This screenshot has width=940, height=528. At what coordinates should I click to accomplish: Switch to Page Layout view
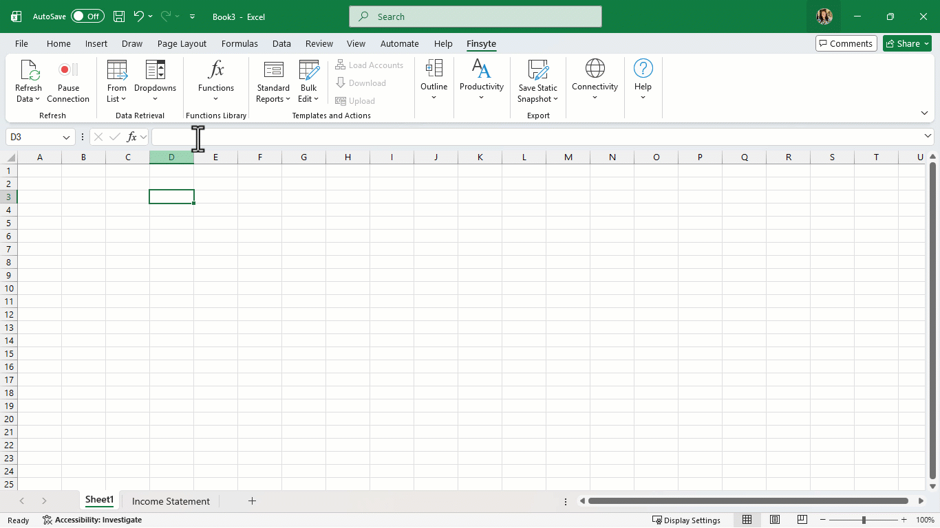click(x=775, y=520)
